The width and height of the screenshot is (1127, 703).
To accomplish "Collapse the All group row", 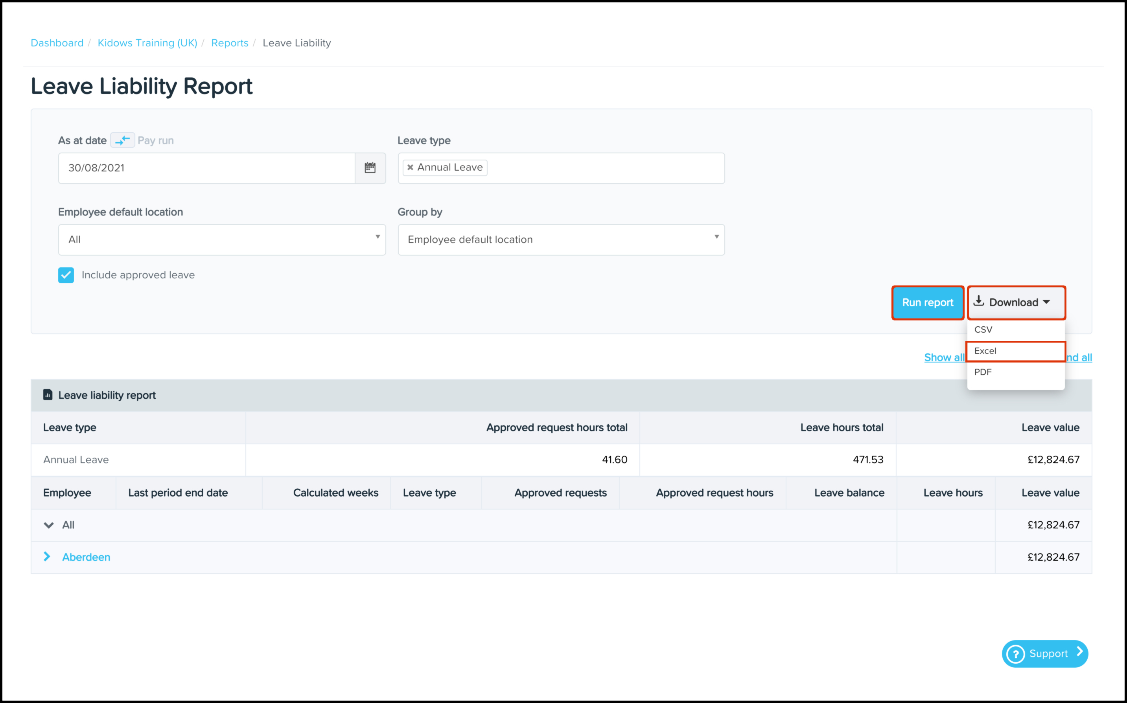I will (x=48, y=525).
